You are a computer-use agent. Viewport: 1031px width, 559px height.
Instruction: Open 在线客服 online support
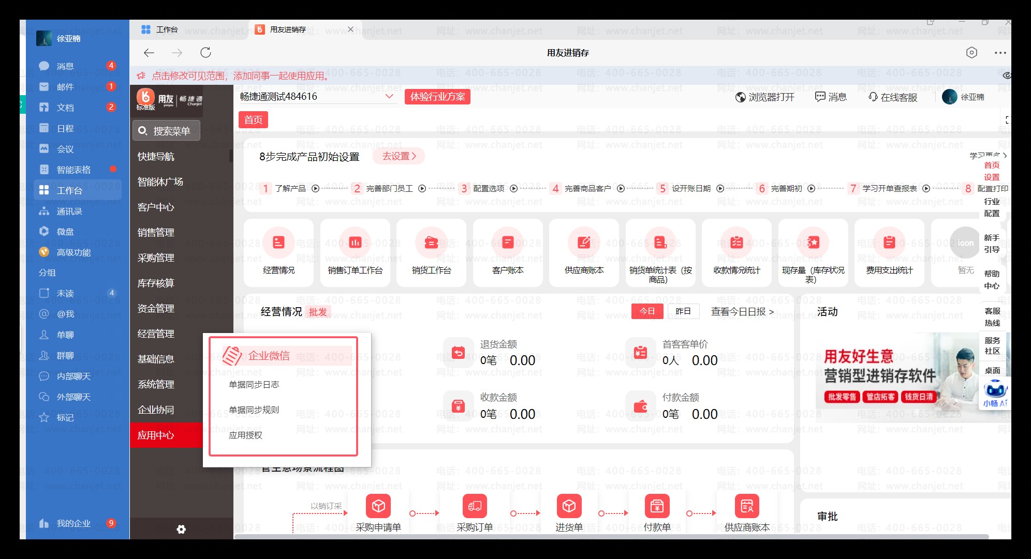pos(893,97)
